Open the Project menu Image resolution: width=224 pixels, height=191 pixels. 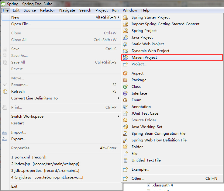point(102,10)
